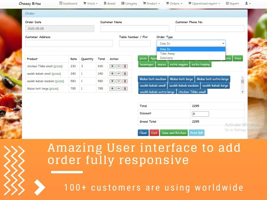The width and height of the screenshot is (267, 200).
Task: Go to Cheesy Bites home link
Action: tap(30, 3)
